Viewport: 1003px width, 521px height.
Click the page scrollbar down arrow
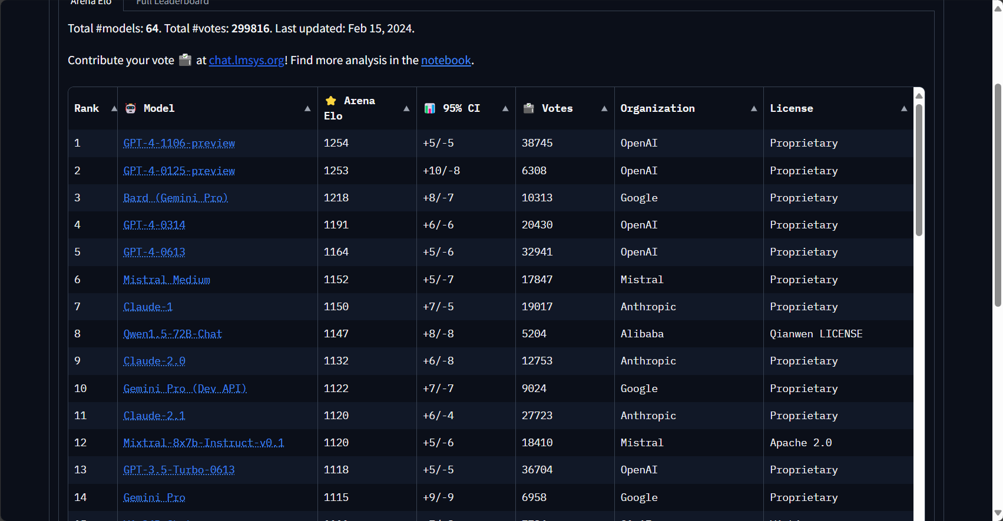(x=998, y=513)
